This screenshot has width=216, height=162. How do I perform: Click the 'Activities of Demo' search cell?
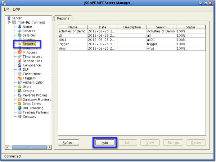coord(161,31)
